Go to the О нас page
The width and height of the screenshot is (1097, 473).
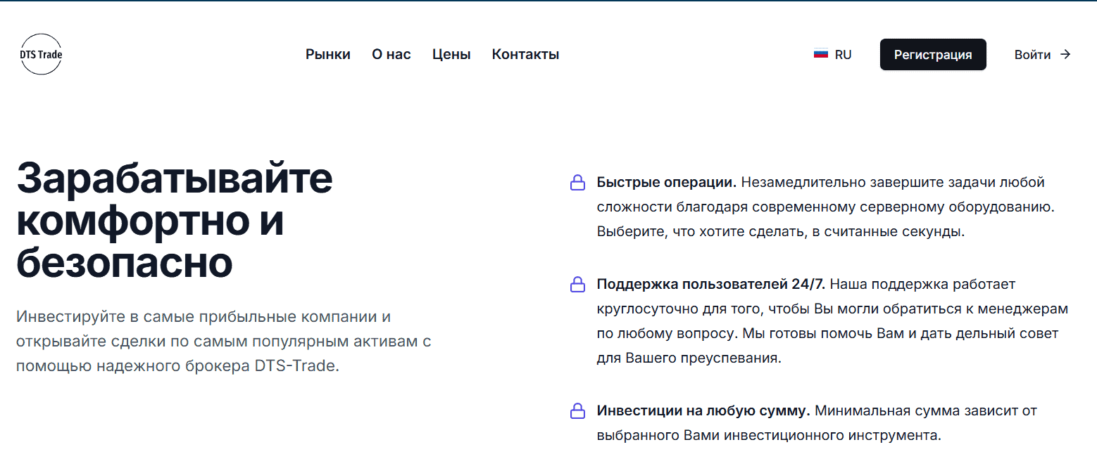tap(391, 54)
